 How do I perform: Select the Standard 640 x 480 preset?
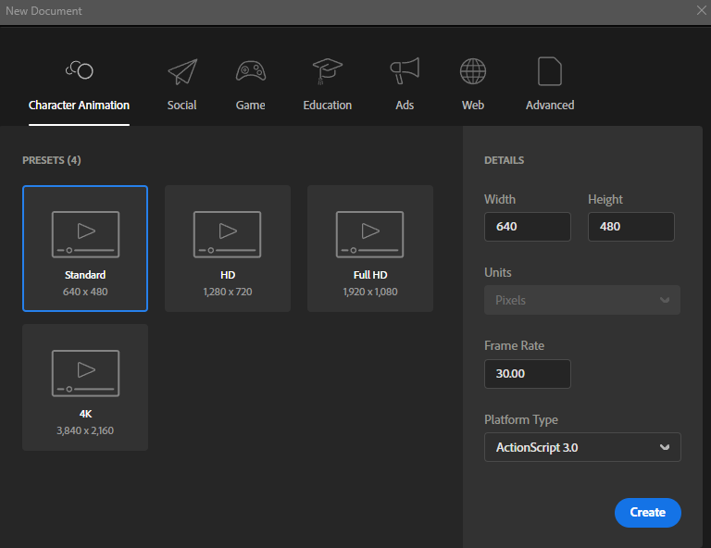click(x=85, y=248)
